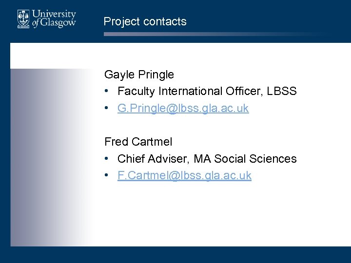
Task: Click the dark blue footer strip
Action: 175,254
